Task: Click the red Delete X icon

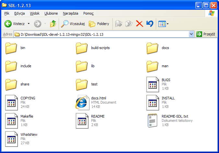Action: tap(139, 24)
